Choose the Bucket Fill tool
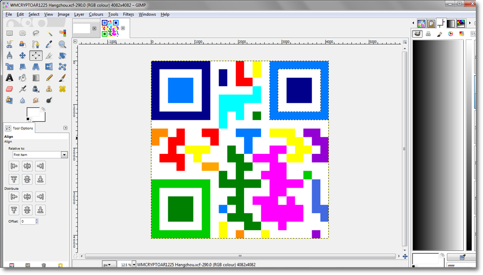This screenshot has width=483, height=275. [22, 78]
